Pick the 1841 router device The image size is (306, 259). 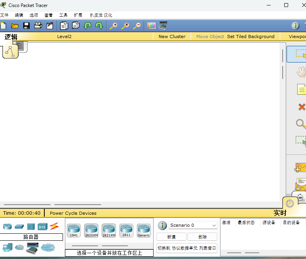click(x=74, y=231)
